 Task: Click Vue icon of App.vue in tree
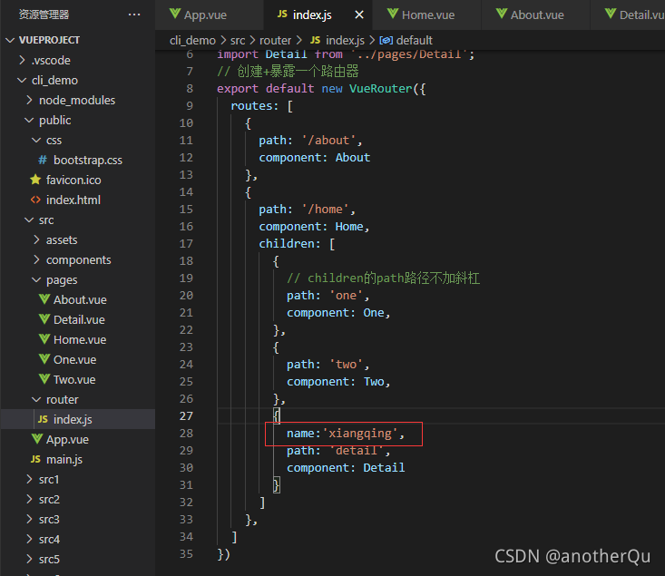click(x=37, y=439)
